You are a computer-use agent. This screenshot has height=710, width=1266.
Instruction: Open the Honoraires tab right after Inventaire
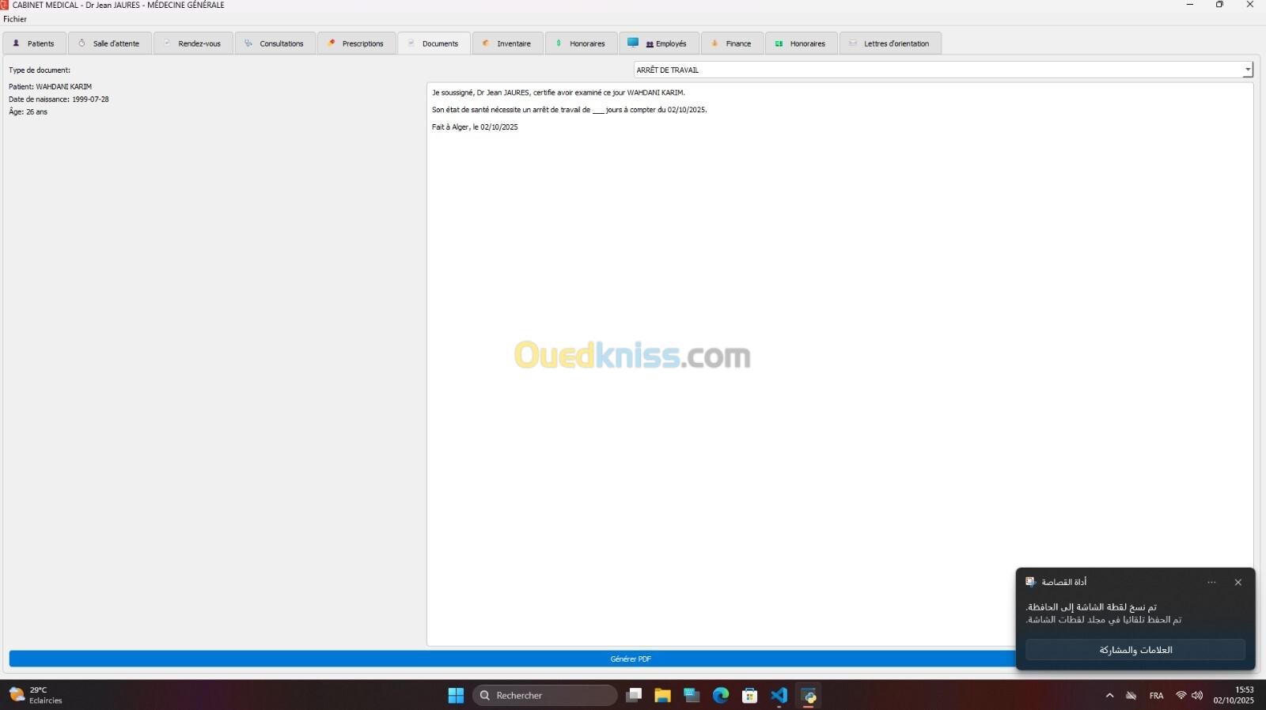[582, 43]
